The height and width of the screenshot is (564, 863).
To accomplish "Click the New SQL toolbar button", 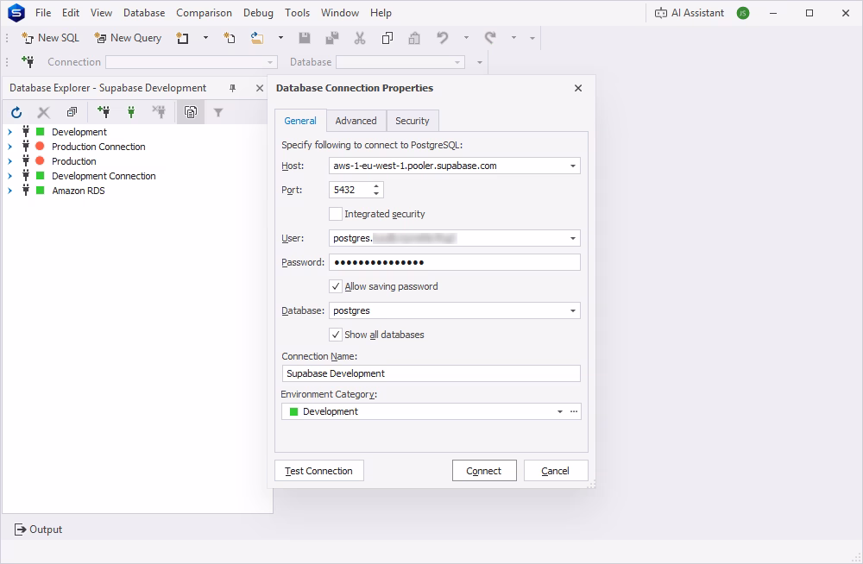I will [50, 38].
